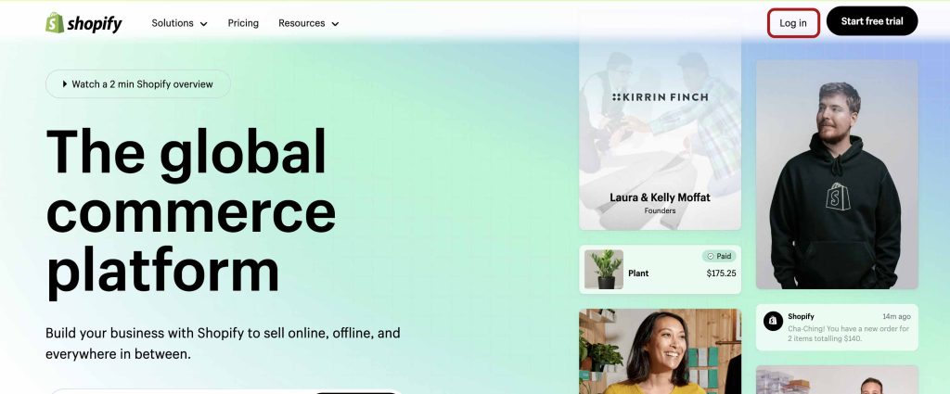This screenshot has width=950, height=394.
Task: Click the Shopify logo on the black hoodie
Action: pos(838,197)
